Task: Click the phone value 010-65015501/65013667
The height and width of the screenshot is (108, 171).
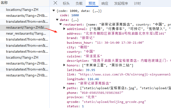Action: (102, 92)
